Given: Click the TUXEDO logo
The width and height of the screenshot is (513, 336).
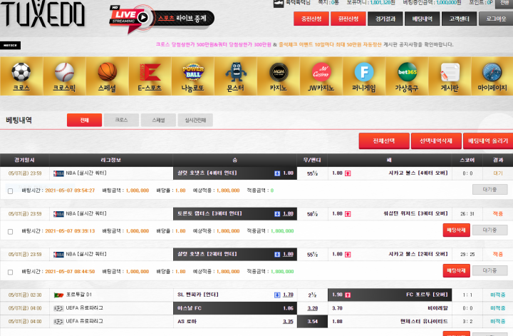Looking at the screenshot, I should click(43, 14).
